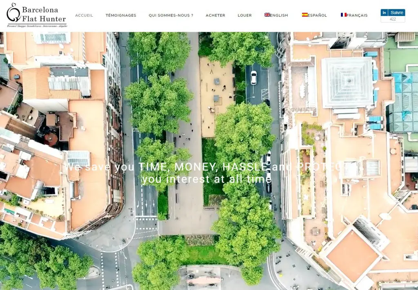Open the Témoignages menu item
418x290 pixels.
pyautogui.click(x=121, y=16)
